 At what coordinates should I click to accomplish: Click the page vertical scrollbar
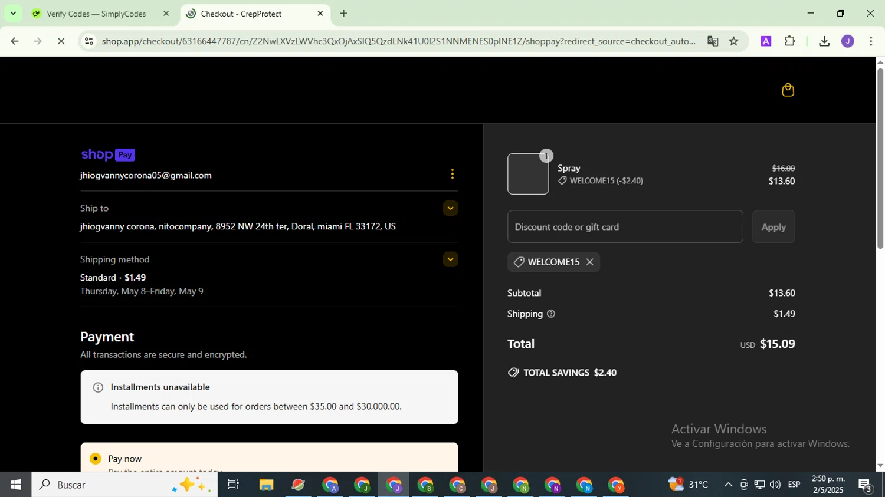880,159
